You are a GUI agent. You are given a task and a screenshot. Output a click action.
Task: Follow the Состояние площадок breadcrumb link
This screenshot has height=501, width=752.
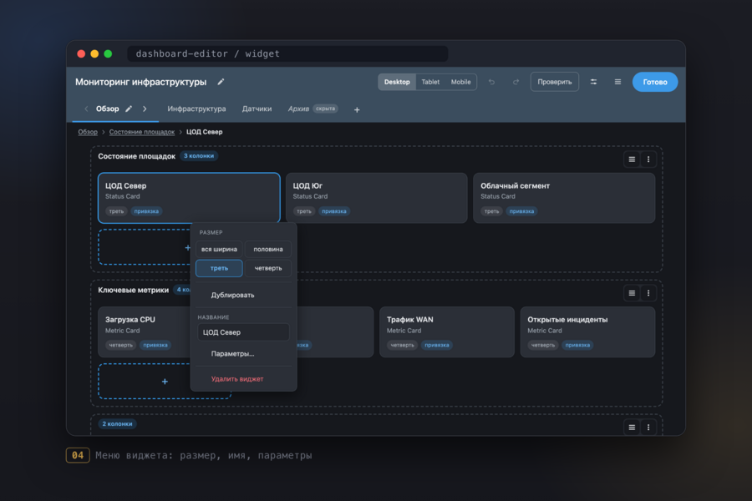(142, 132)
